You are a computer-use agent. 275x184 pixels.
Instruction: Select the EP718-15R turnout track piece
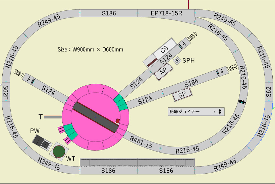coord(166,13)
